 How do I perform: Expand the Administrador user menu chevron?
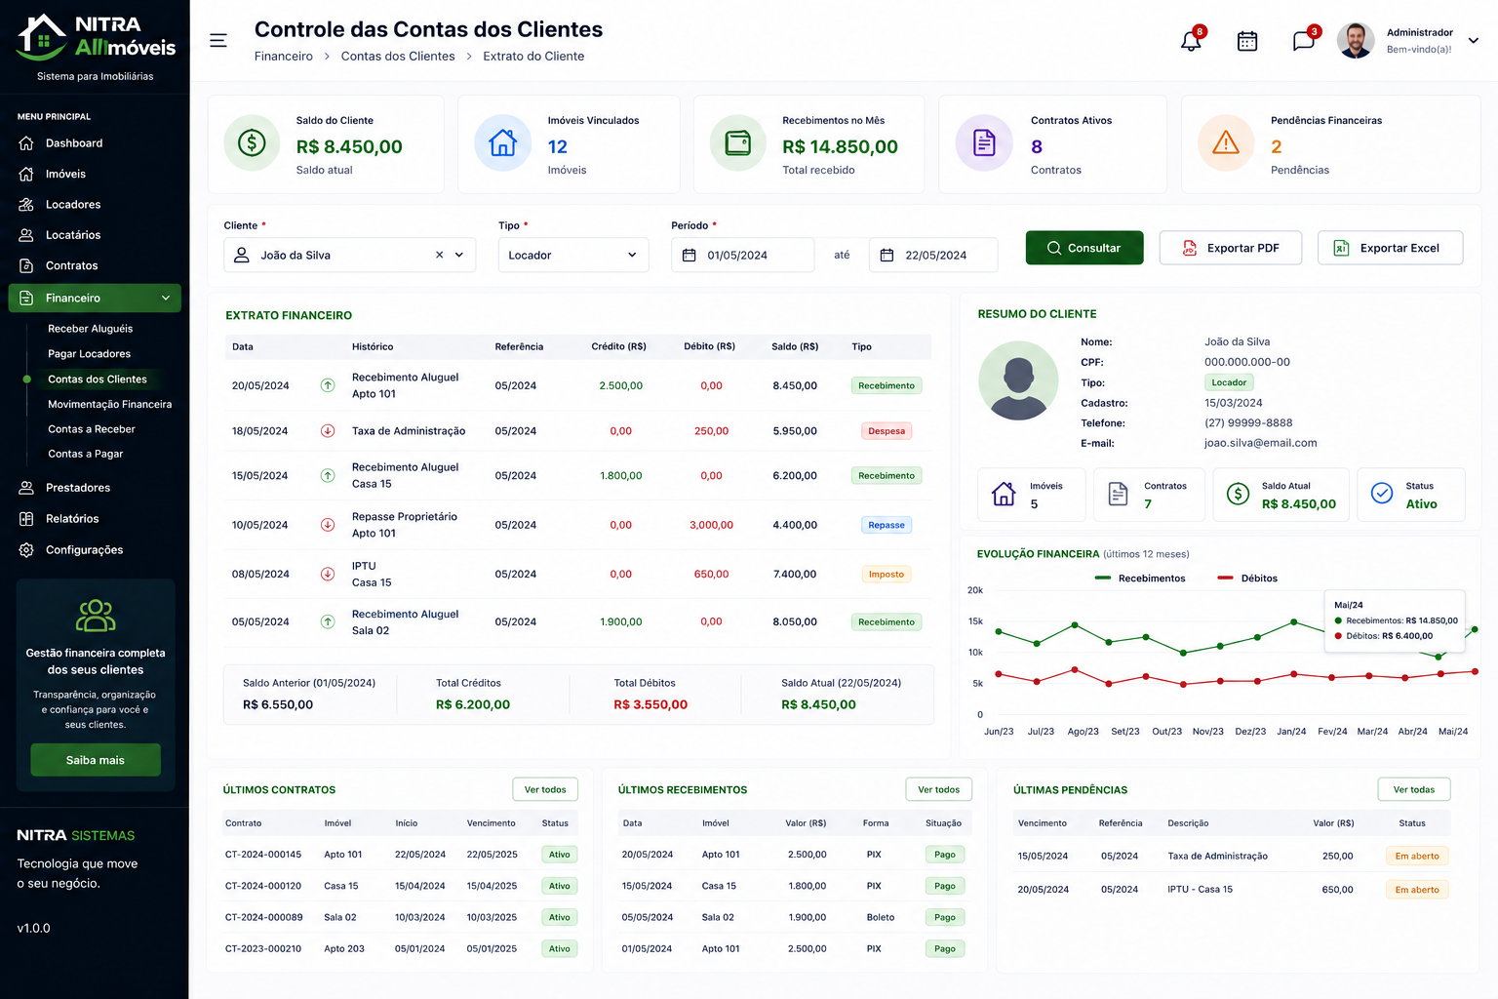(x=1474, y=41)
